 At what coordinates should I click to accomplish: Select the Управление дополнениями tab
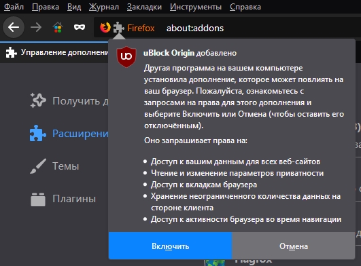pos(54,52)
